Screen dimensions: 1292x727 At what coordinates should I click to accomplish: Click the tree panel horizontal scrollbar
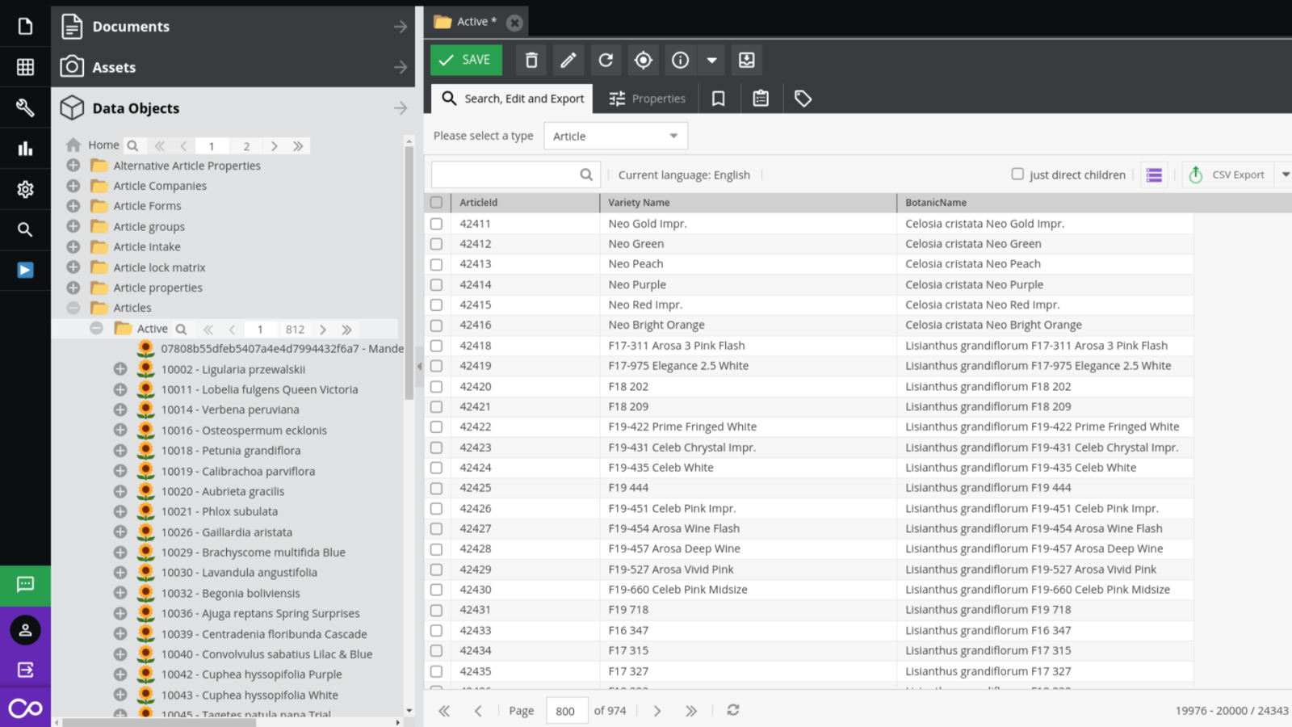159,722
